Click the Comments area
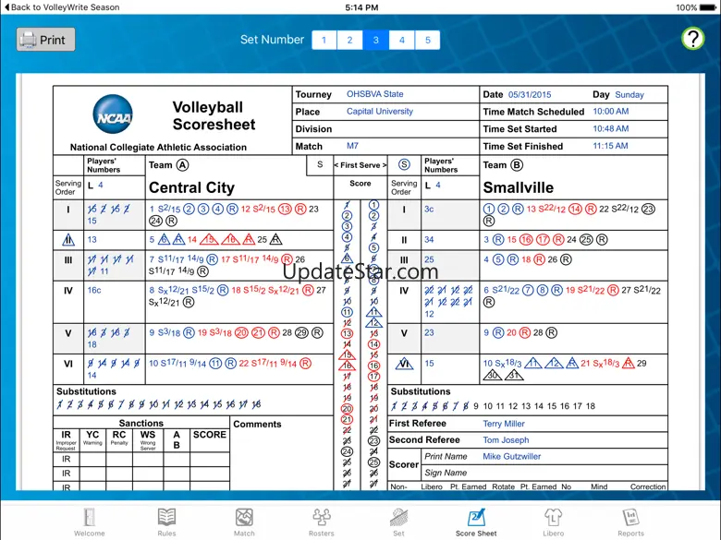The height and width of the screenshot is (540, 721). [x=281, y=452]
